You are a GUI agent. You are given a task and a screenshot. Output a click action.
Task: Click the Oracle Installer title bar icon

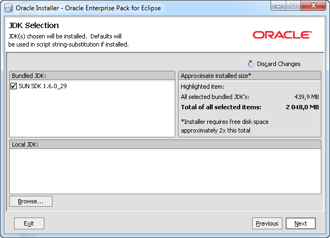point(9,8)
